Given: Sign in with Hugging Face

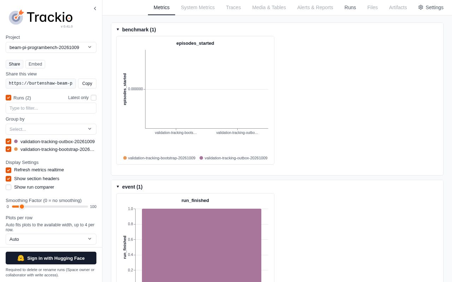Looking at the screenshot, I should tap(51, 258).
